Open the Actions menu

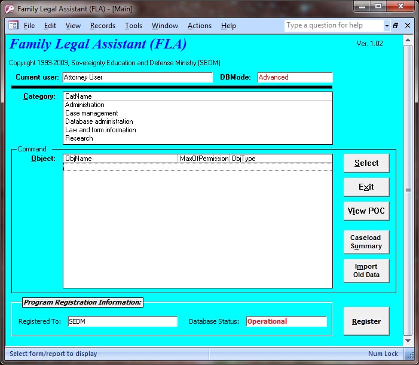(x=200, y=26)
